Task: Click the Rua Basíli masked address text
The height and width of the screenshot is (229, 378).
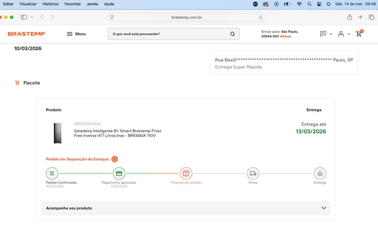Action: (284, 60)
